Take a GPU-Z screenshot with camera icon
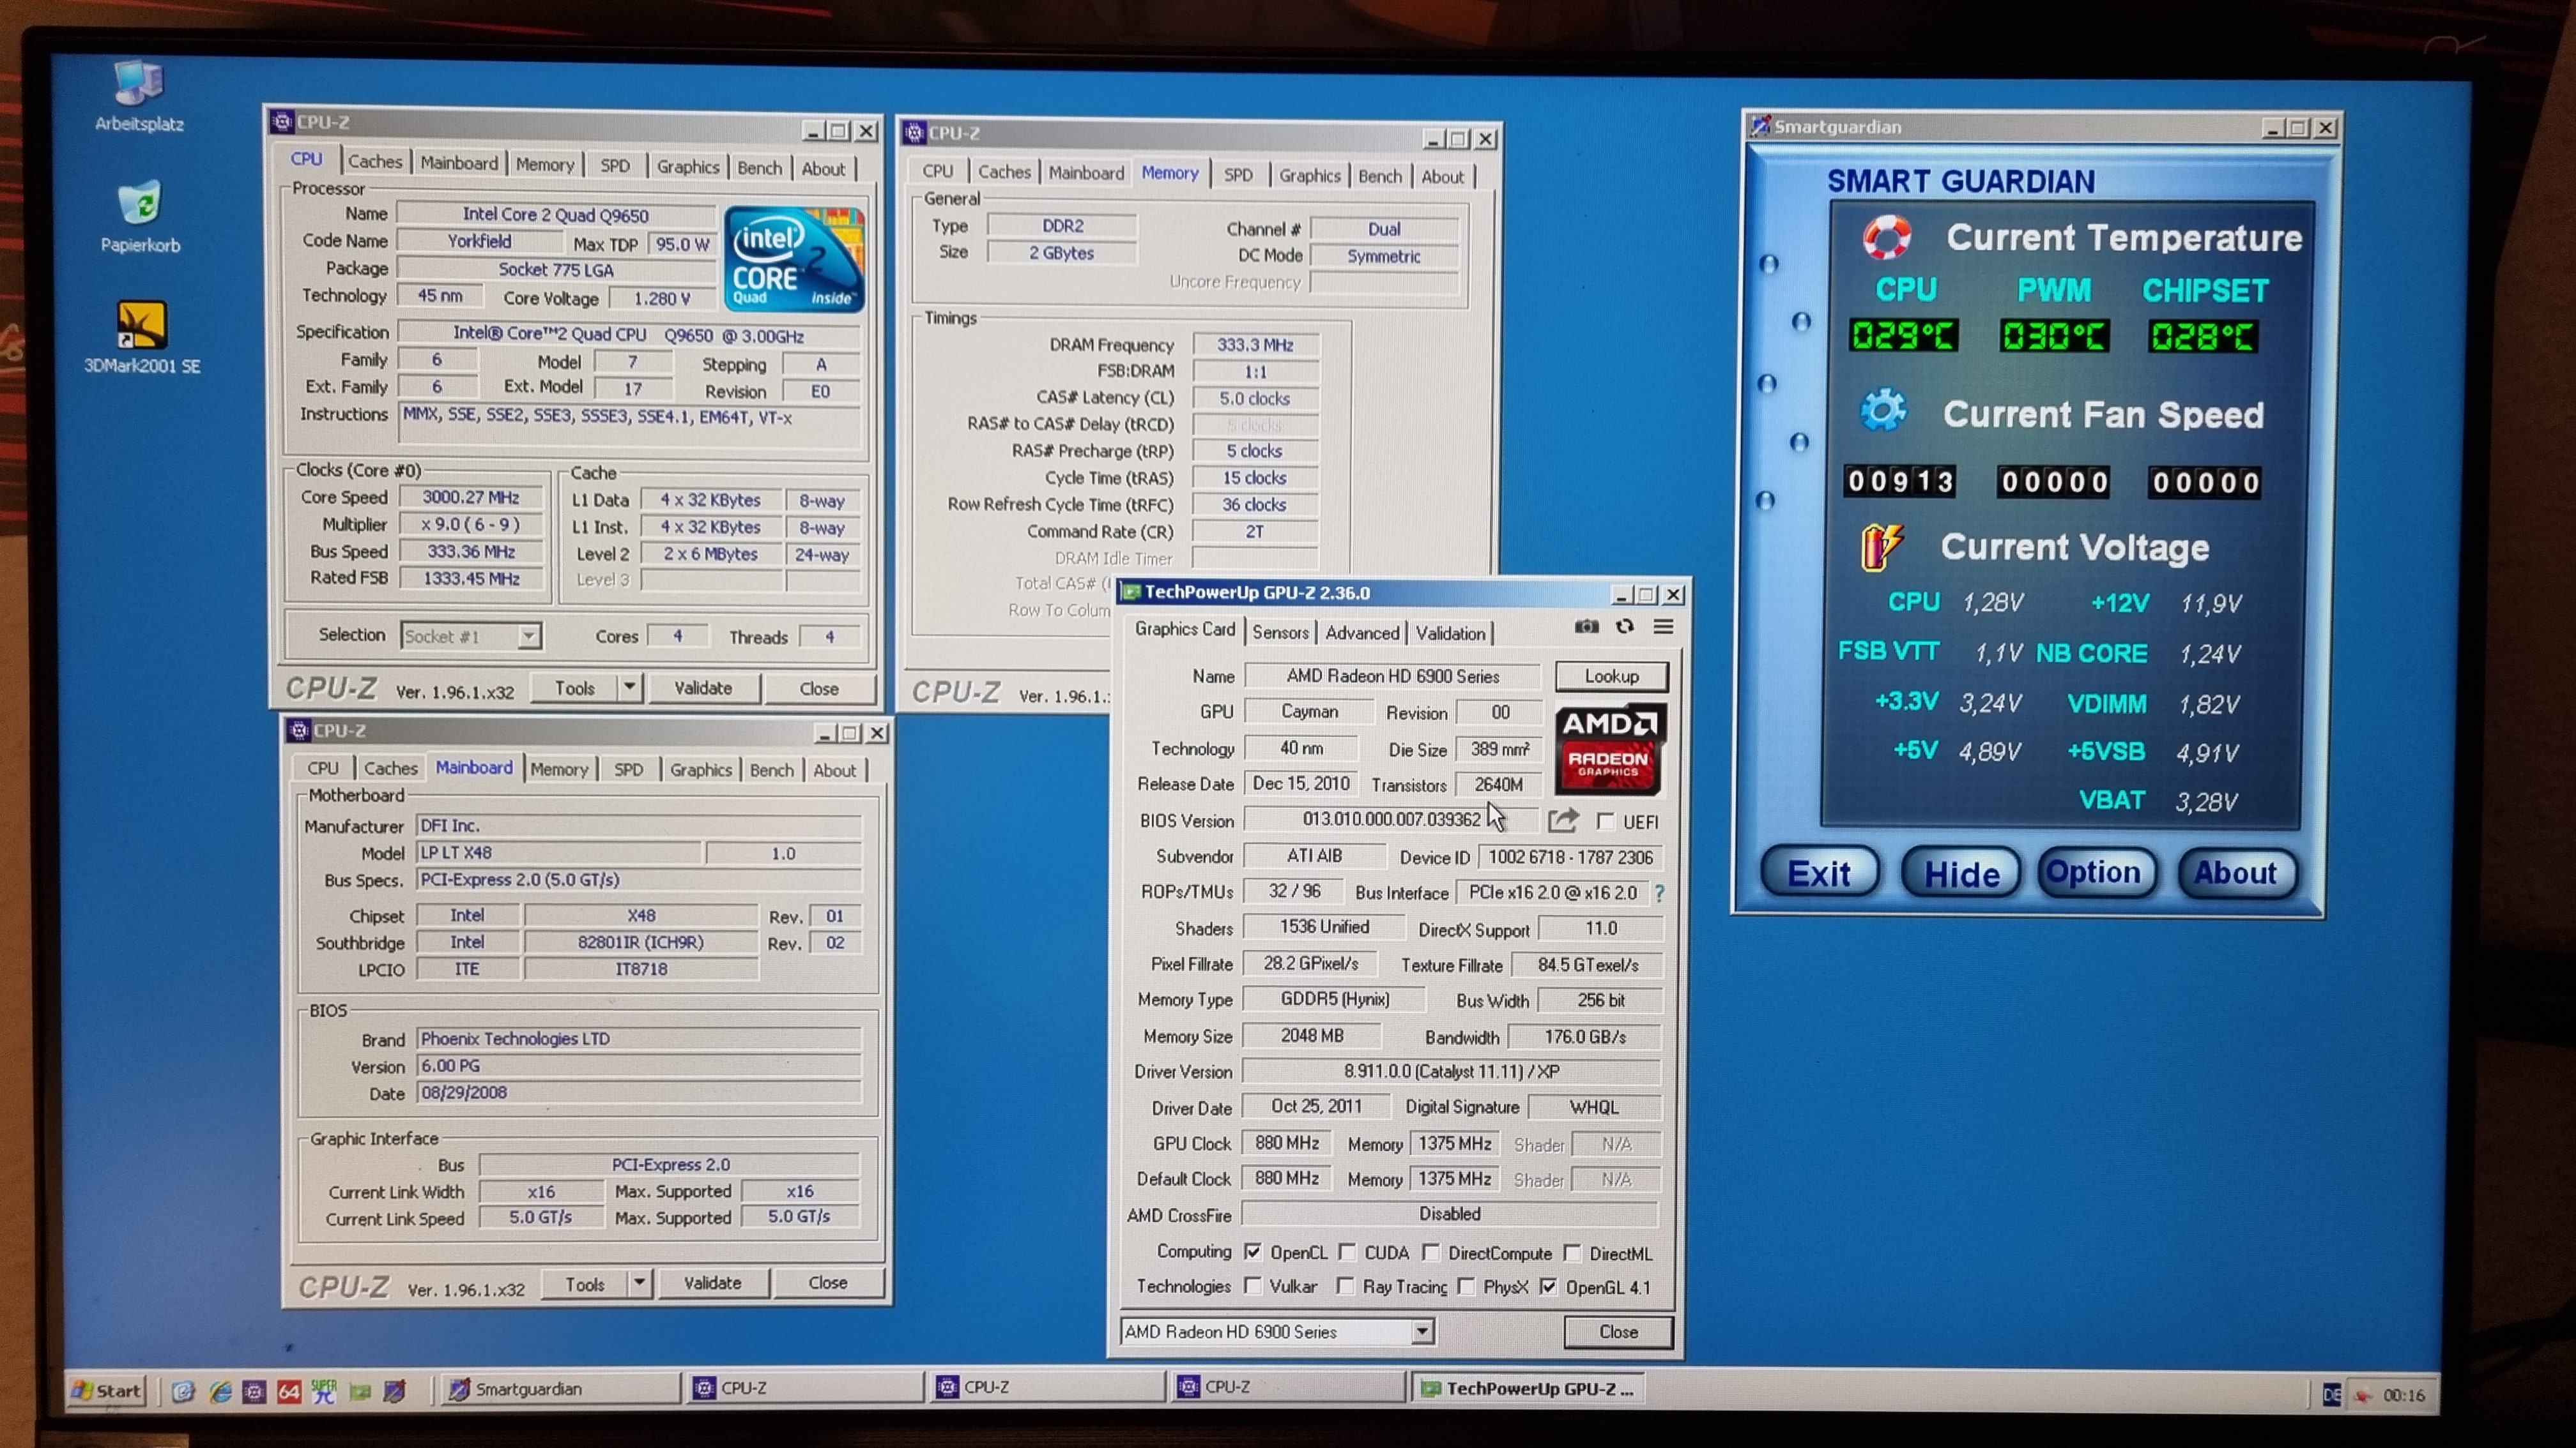 coord(1586,626)
